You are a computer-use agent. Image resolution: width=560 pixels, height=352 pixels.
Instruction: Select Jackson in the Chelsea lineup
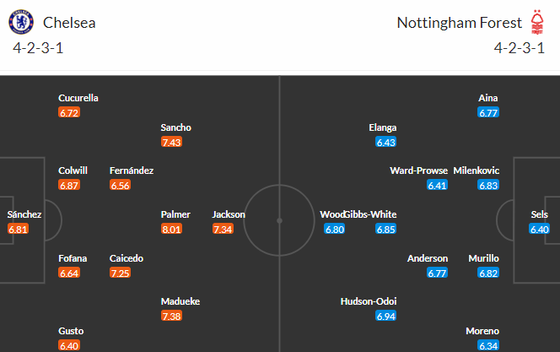229,214
